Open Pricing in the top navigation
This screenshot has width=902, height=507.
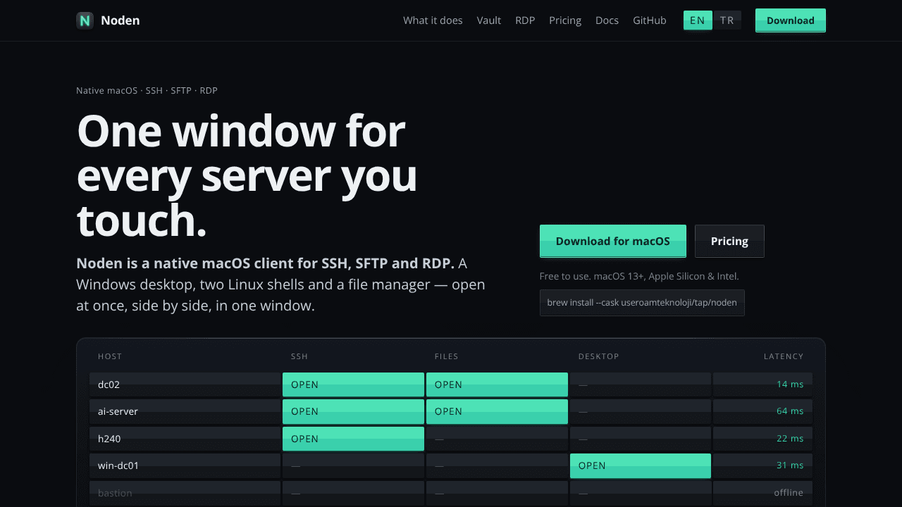click(565, 20)
